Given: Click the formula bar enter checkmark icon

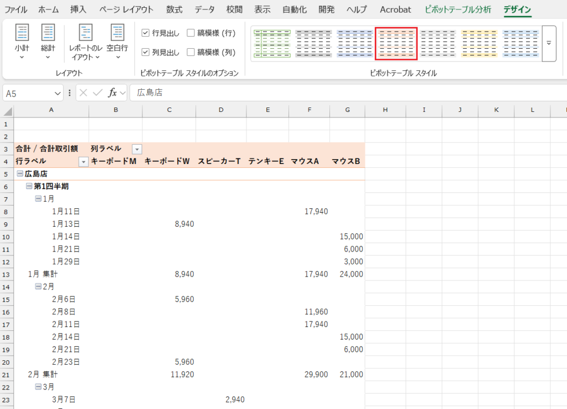Looking at the screenshot, I should tap(98, 93).
